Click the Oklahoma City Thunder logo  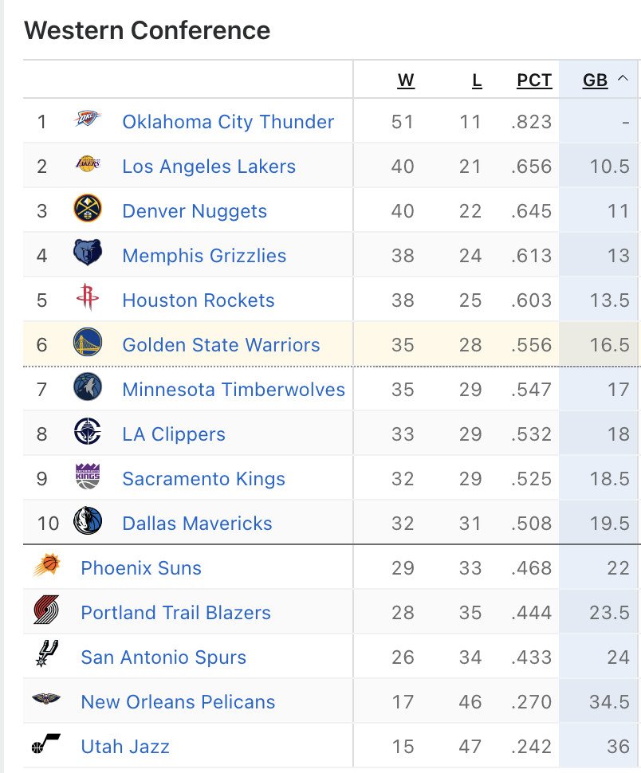pyautogui.click(x=88, y=120)
